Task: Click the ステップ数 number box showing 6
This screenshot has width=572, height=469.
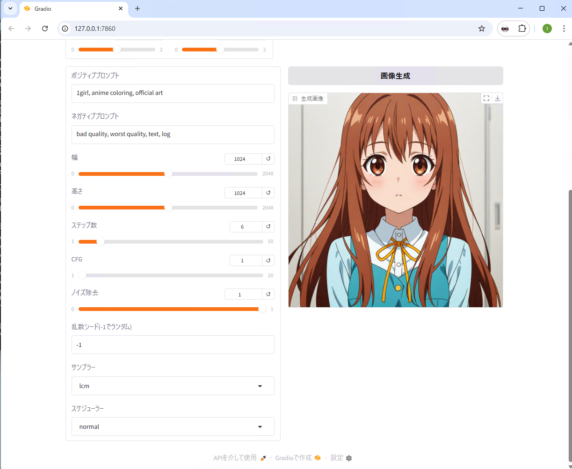Action: tap(246, 227)
